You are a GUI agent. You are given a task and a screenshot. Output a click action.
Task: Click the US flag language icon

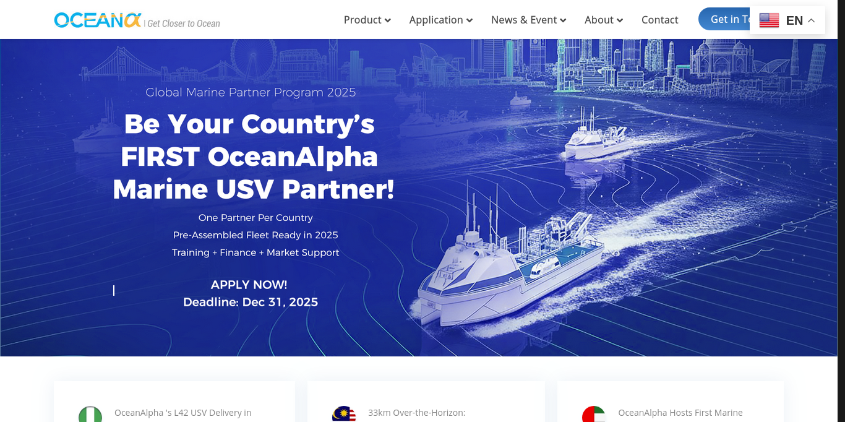pyautogui.click(x=769, y=20)
